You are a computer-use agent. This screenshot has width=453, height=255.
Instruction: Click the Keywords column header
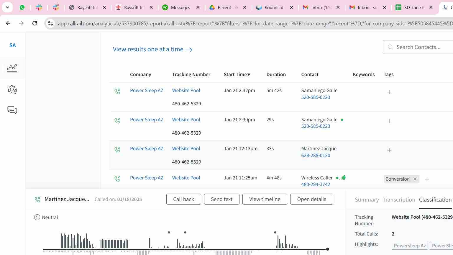364,74
